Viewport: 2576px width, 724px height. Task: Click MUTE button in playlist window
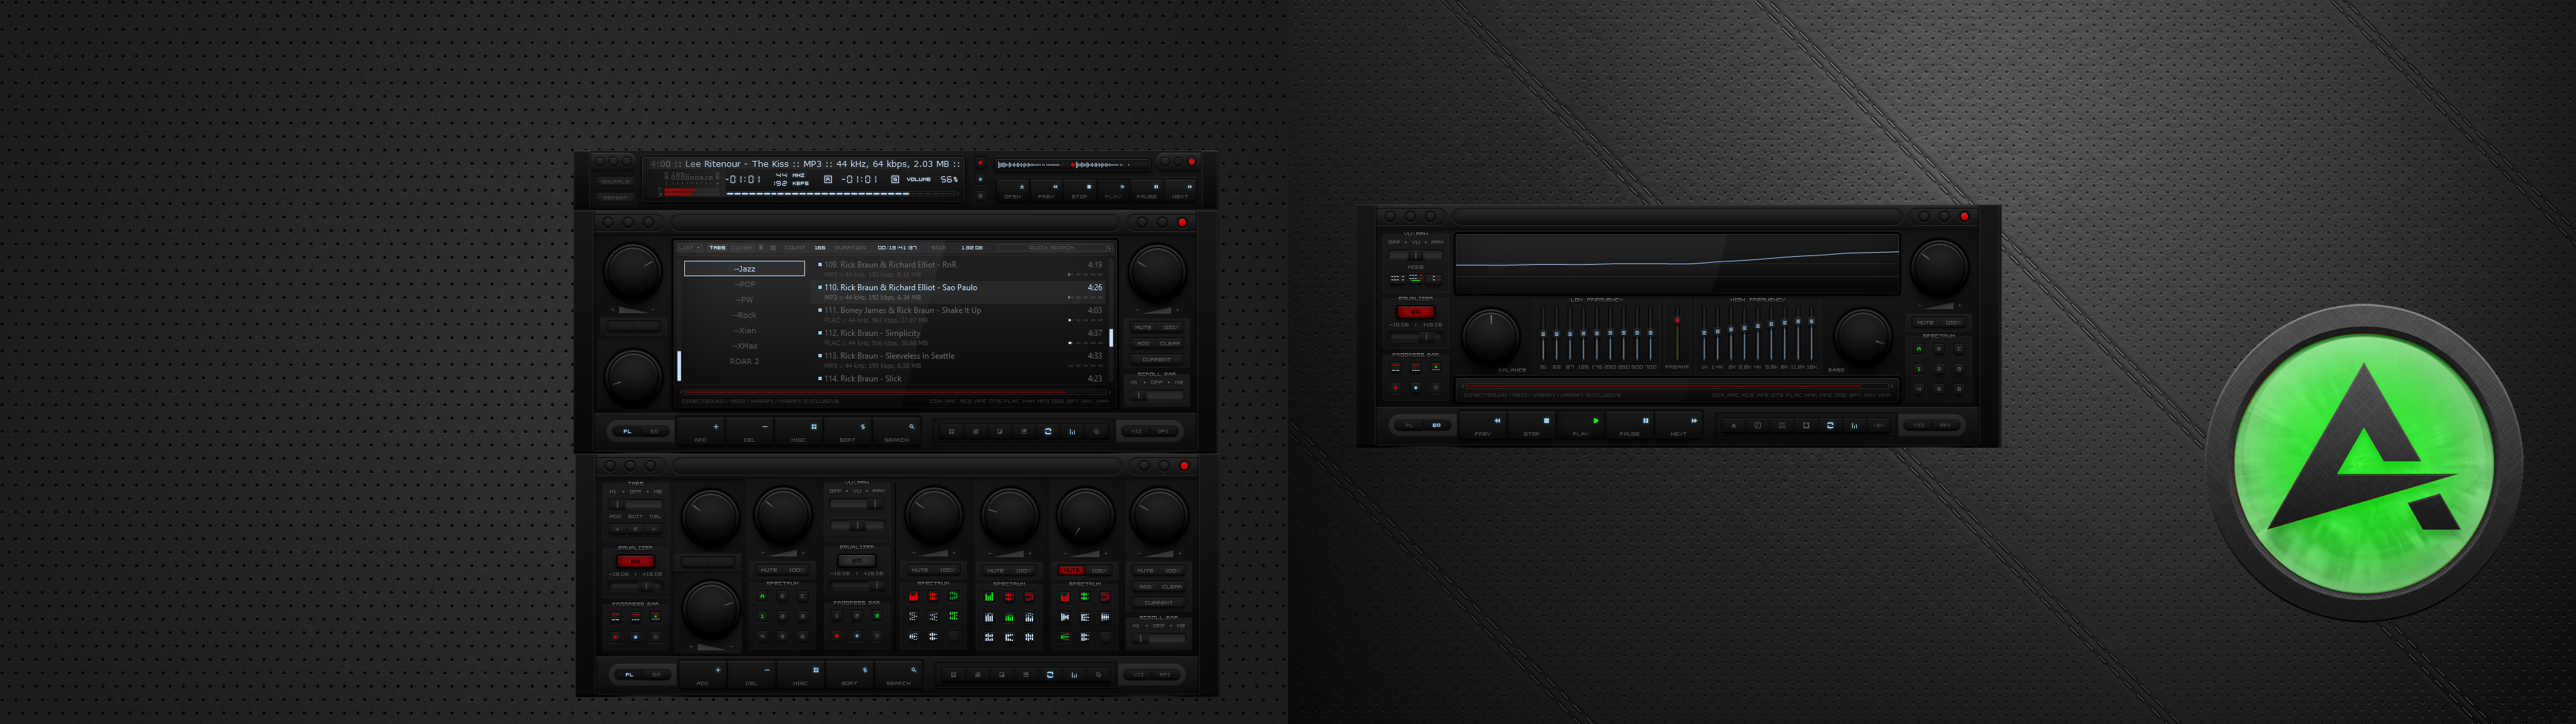click(x=1143, y=328)
